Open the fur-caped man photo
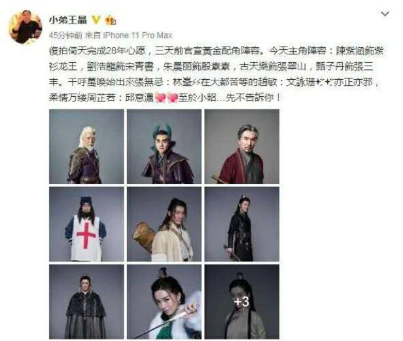 pyautogui.click(x=86, y=302)
